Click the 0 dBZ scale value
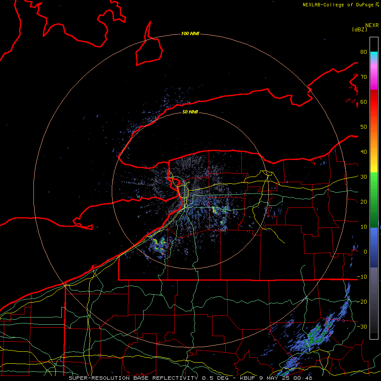This screenshot has width=381, height=381. [365, 252]
